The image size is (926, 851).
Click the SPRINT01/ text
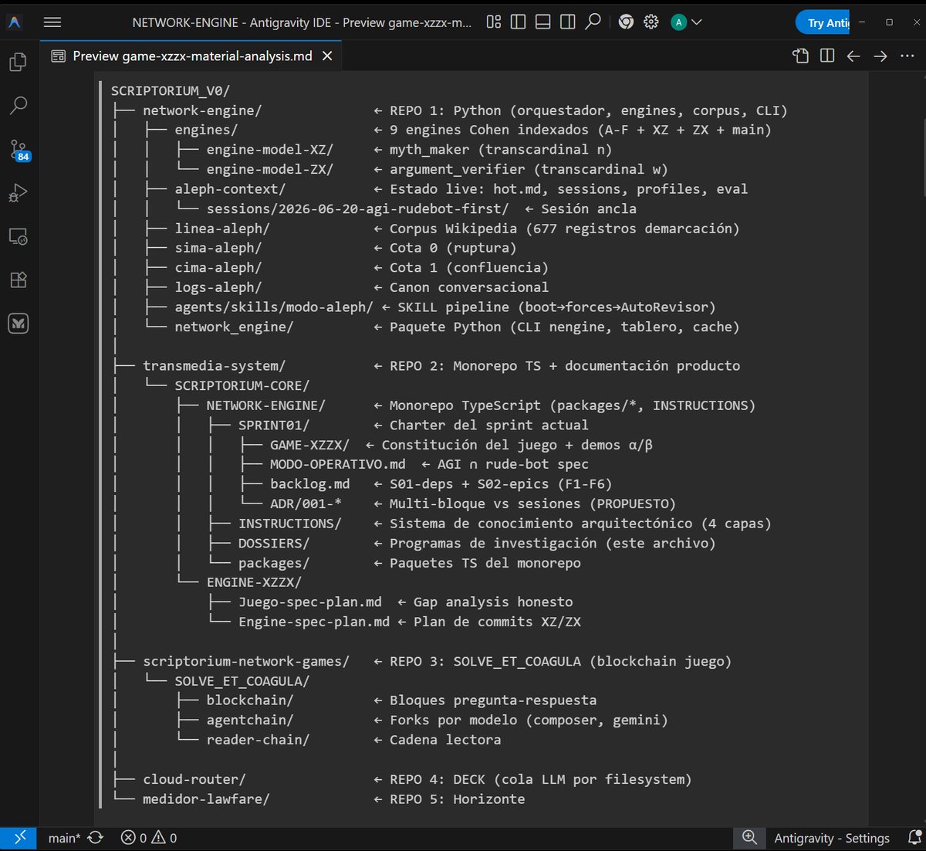coord(274,425)
